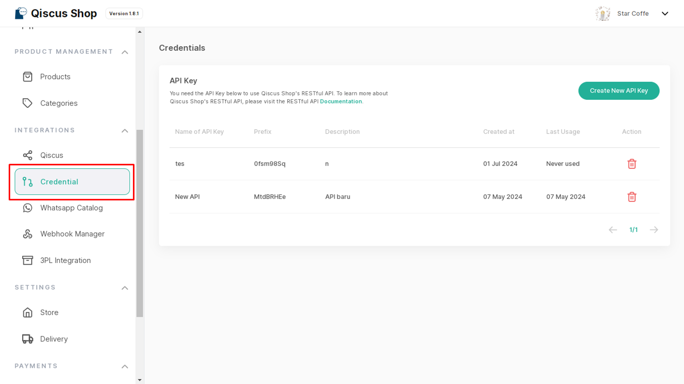Click the 'API baru' description cell
The image size is (684, 384).
(338, 197)
